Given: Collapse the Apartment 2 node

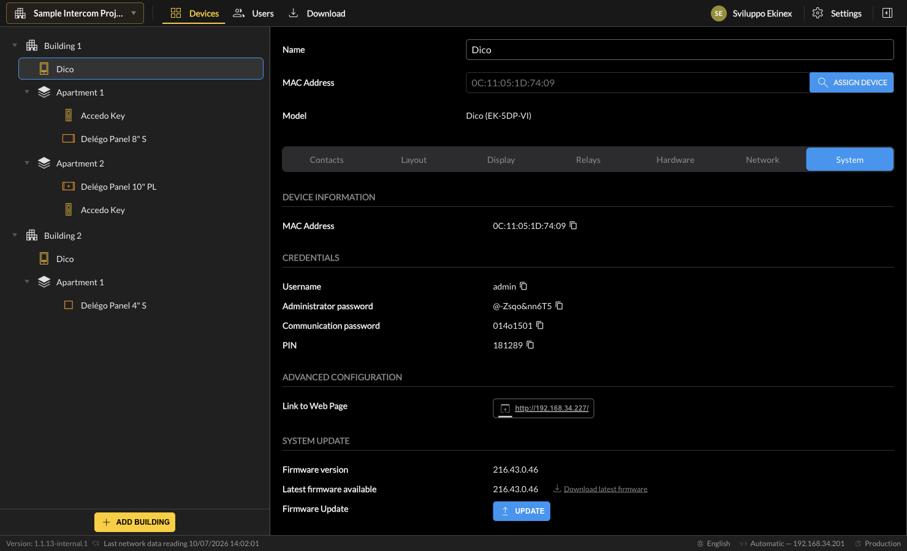Looking at the screenshot, I should [x=27, y=163].
